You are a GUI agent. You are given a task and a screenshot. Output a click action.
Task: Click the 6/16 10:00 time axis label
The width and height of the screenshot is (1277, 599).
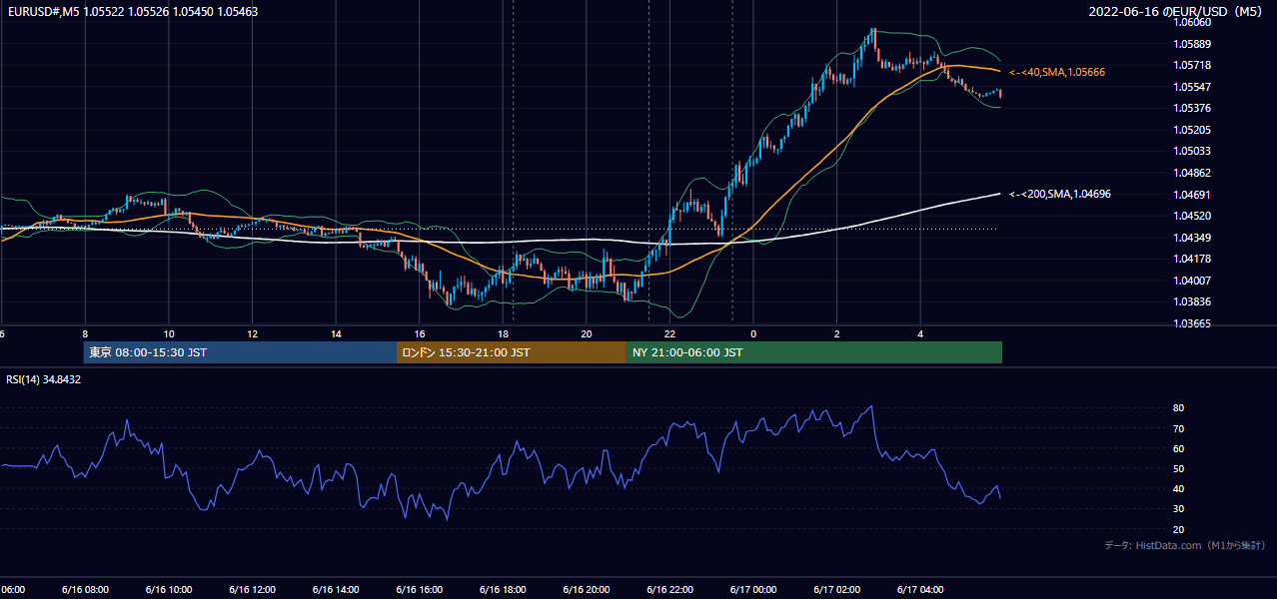pyautogui.click(x=168, y=589)
